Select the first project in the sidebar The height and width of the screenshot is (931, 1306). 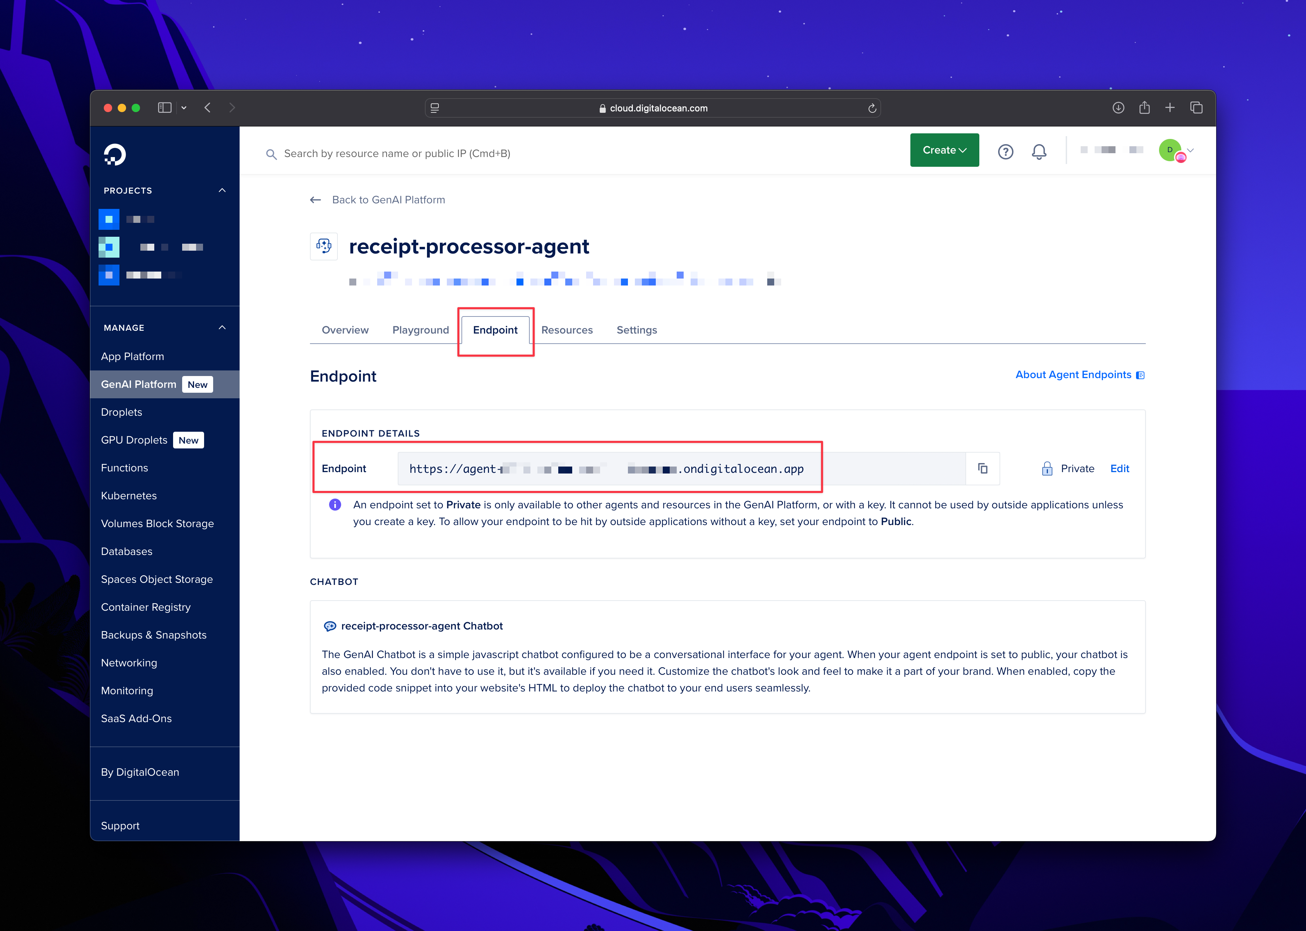pos(127,219)
